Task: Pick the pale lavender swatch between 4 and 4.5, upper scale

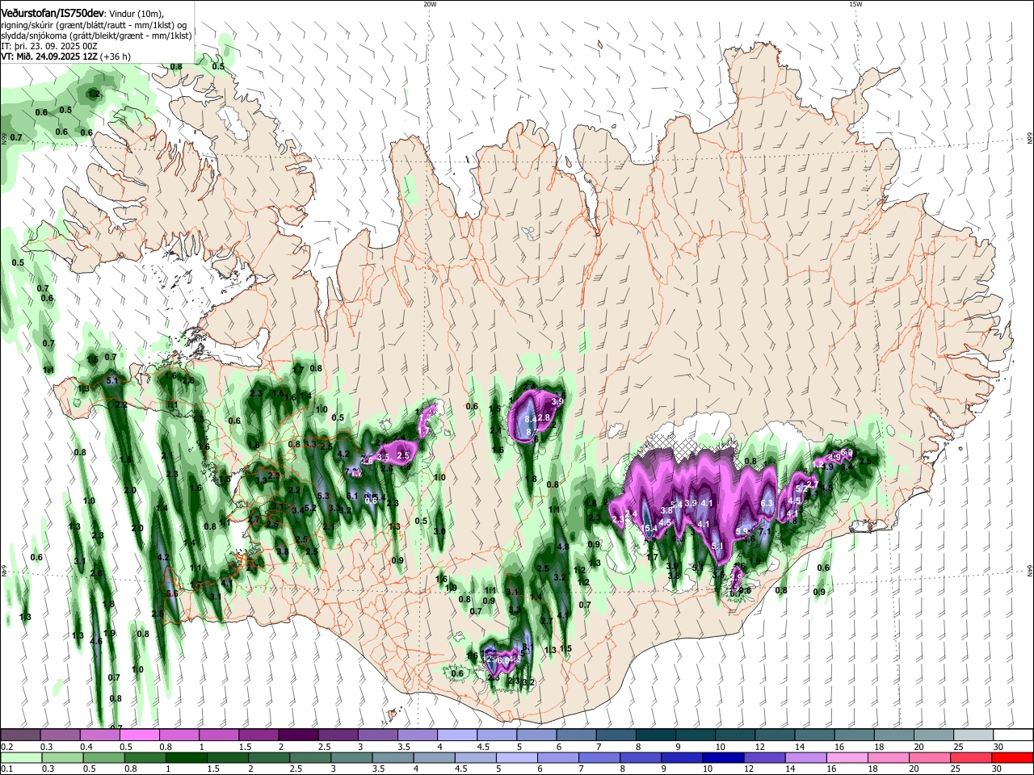Action: click(457, 735)
